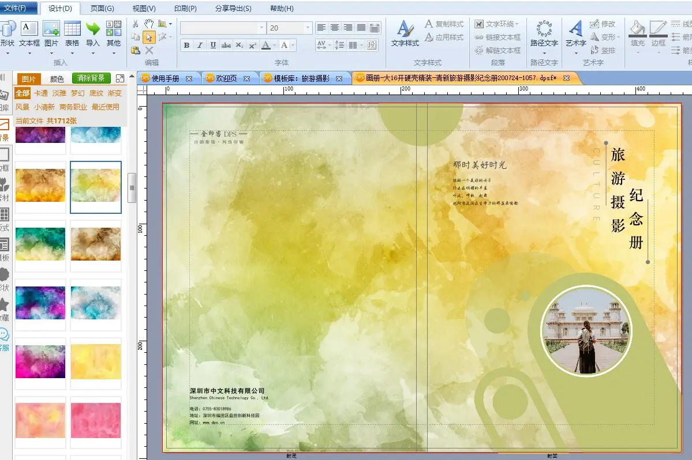
Task: Click the green 清除背景 button
Action: tap(91, 78)
